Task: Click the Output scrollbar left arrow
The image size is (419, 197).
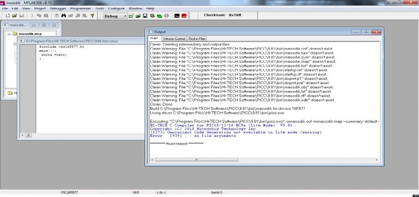Action: point(152,160)
